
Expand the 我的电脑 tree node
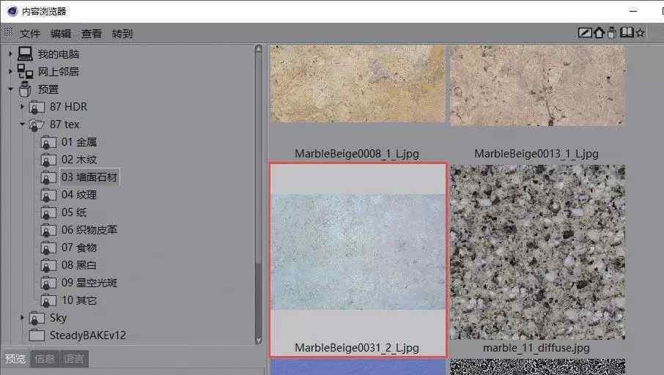[x=10, y=53]
